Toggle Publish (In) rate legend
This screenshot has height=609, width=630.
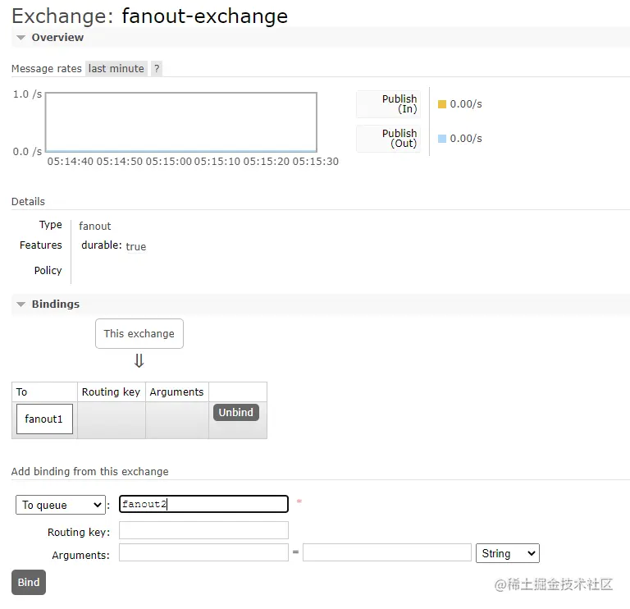[389, 103]
